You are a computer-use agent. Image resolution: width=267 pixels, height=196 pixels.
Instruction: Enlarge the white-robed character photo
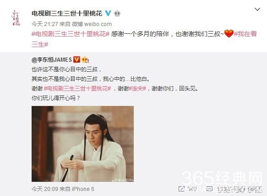click(x=82, y=144)
